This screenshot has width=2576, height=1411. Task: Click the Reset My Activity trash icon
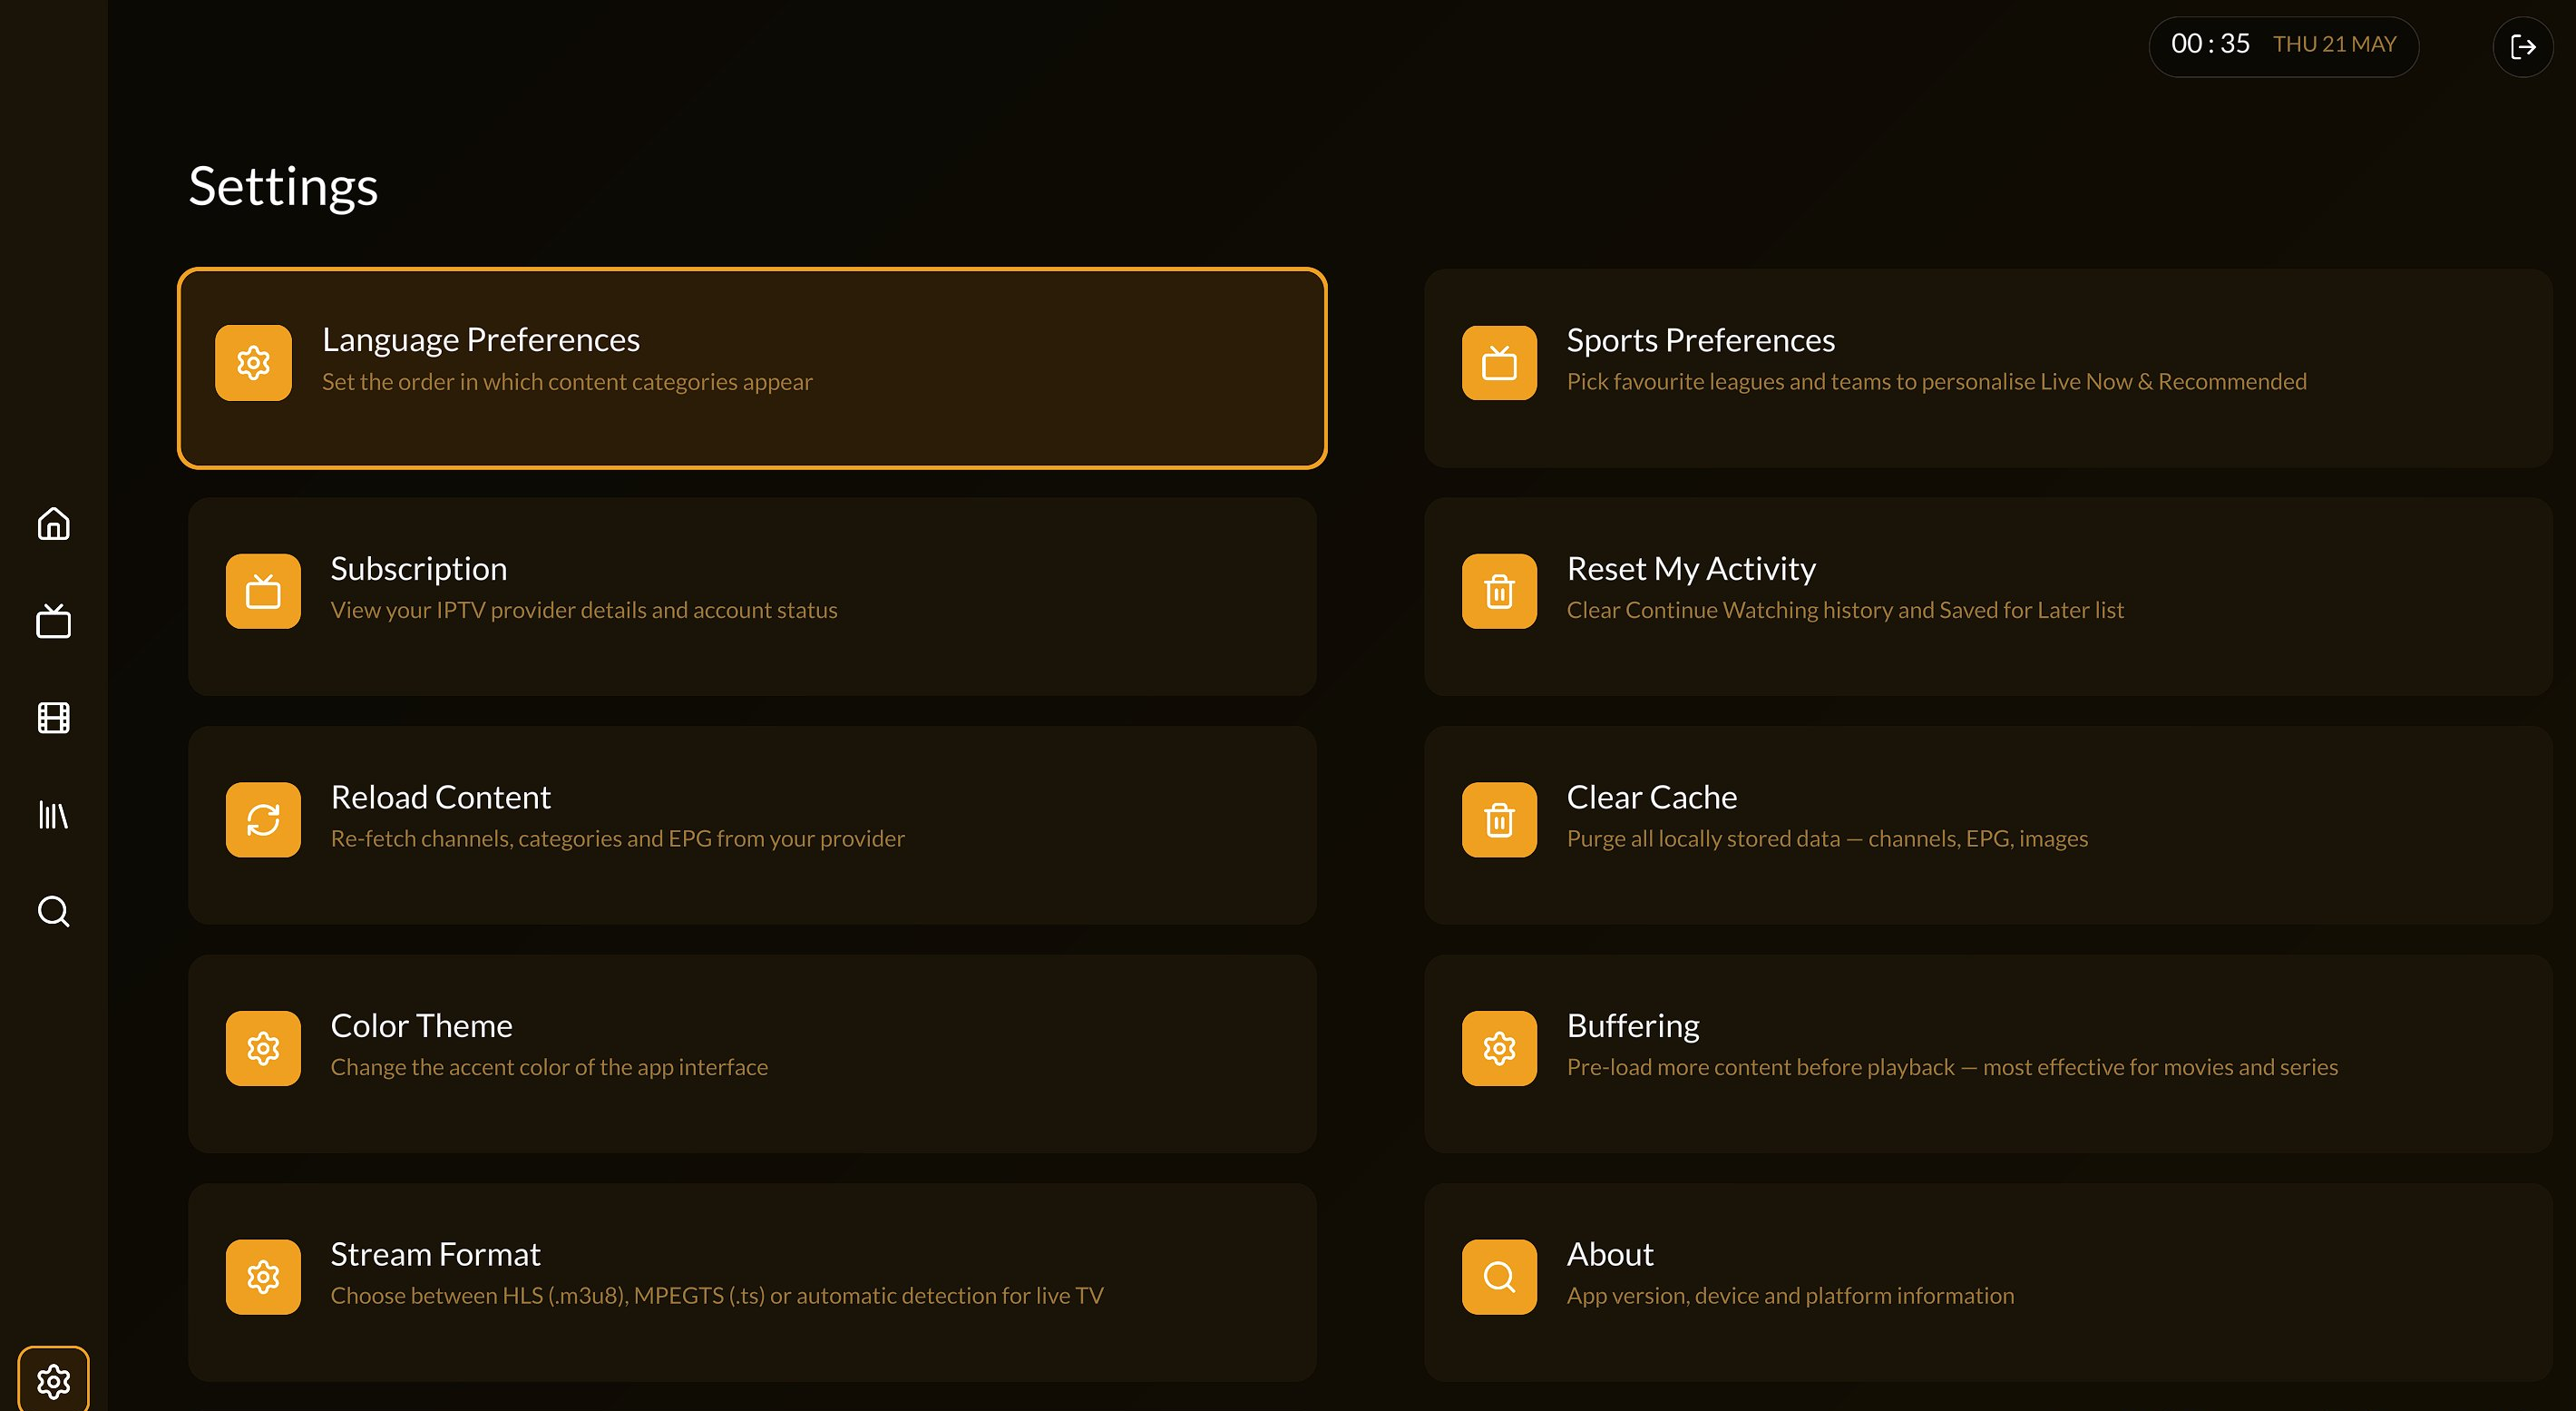tap(1499, 592)
